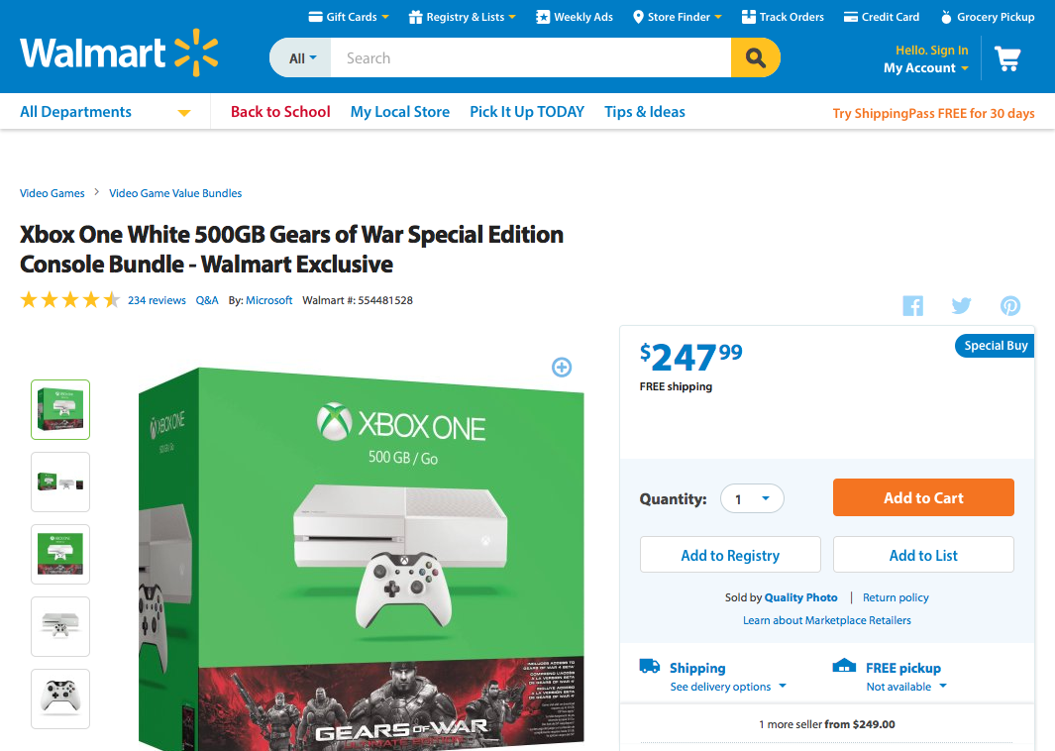Expand the All search category dropdown
Image resolution: width=1055 pixels, height=751 pixels.
[302, 57]
